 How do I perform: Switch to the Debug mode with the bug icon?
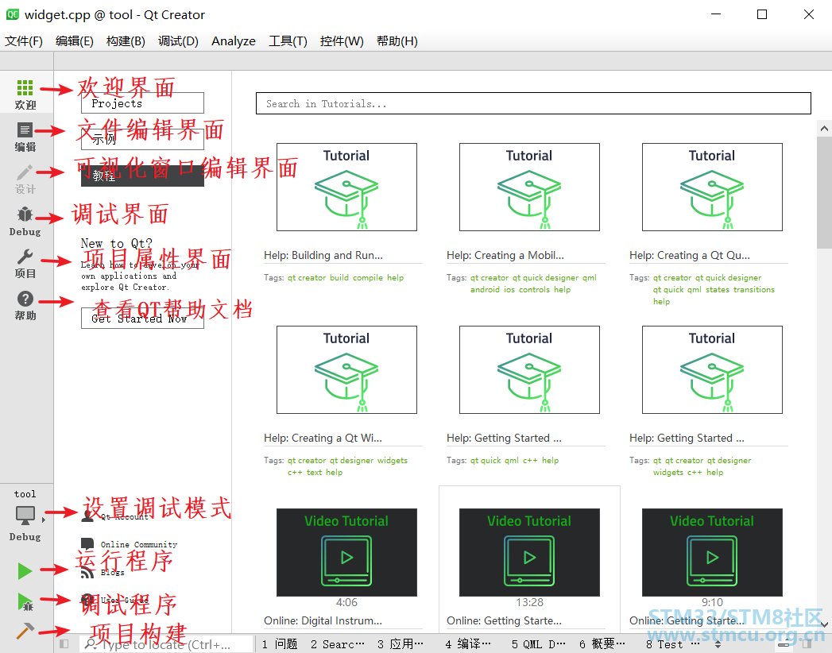[x=25, y=221]
